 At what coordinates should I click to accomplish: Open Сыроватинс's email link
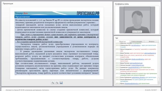[x=134, y=67]
